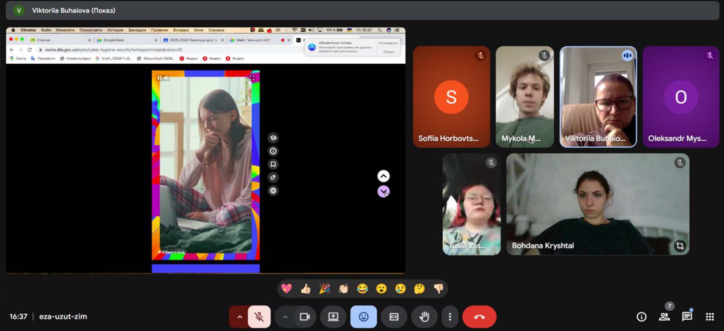Expand audio settings arrow beside microphone
The height and width of the screenshot is (331, 724).
(x=239, y=317)
